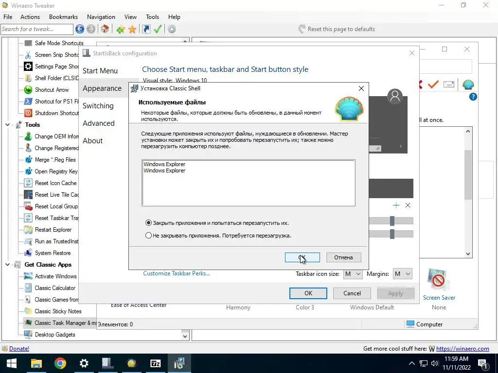Image resolution: width=498 pixels, height=373 pixels.
Task: Open About tab in StartIsBack
Action: coord(93,141)
